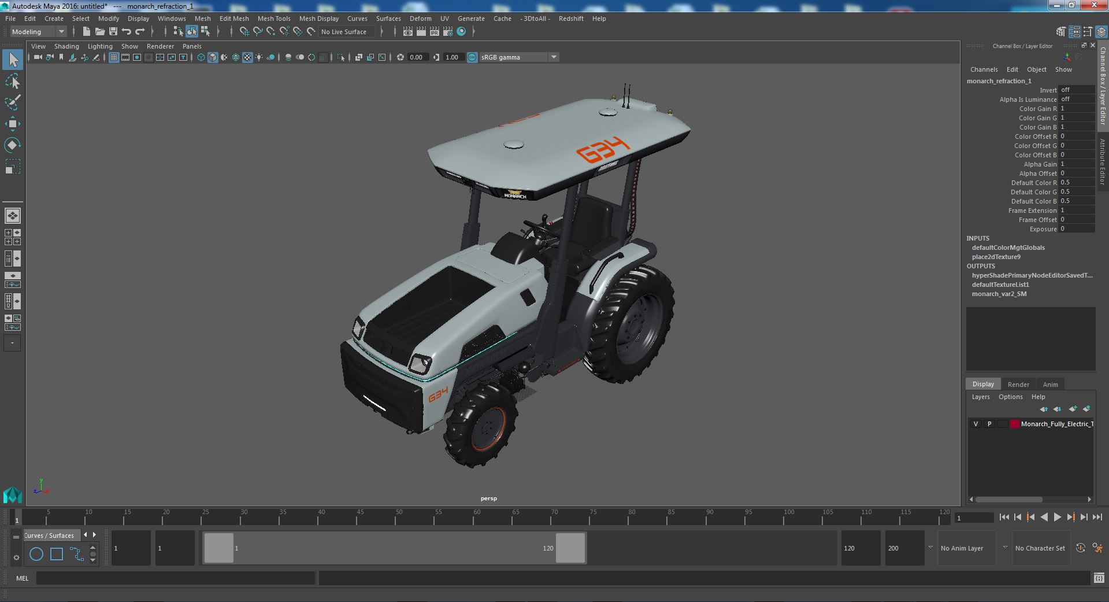The width and height of the screenshot is (1109, 602).
Task: Expand defaultColorMgtGlobals input node
Action: point(1008,248)
